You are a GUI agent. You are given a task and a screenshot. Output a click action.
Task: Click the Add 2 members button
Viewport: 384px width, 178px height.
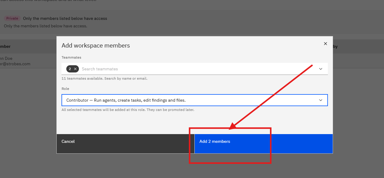pos(264,144)
